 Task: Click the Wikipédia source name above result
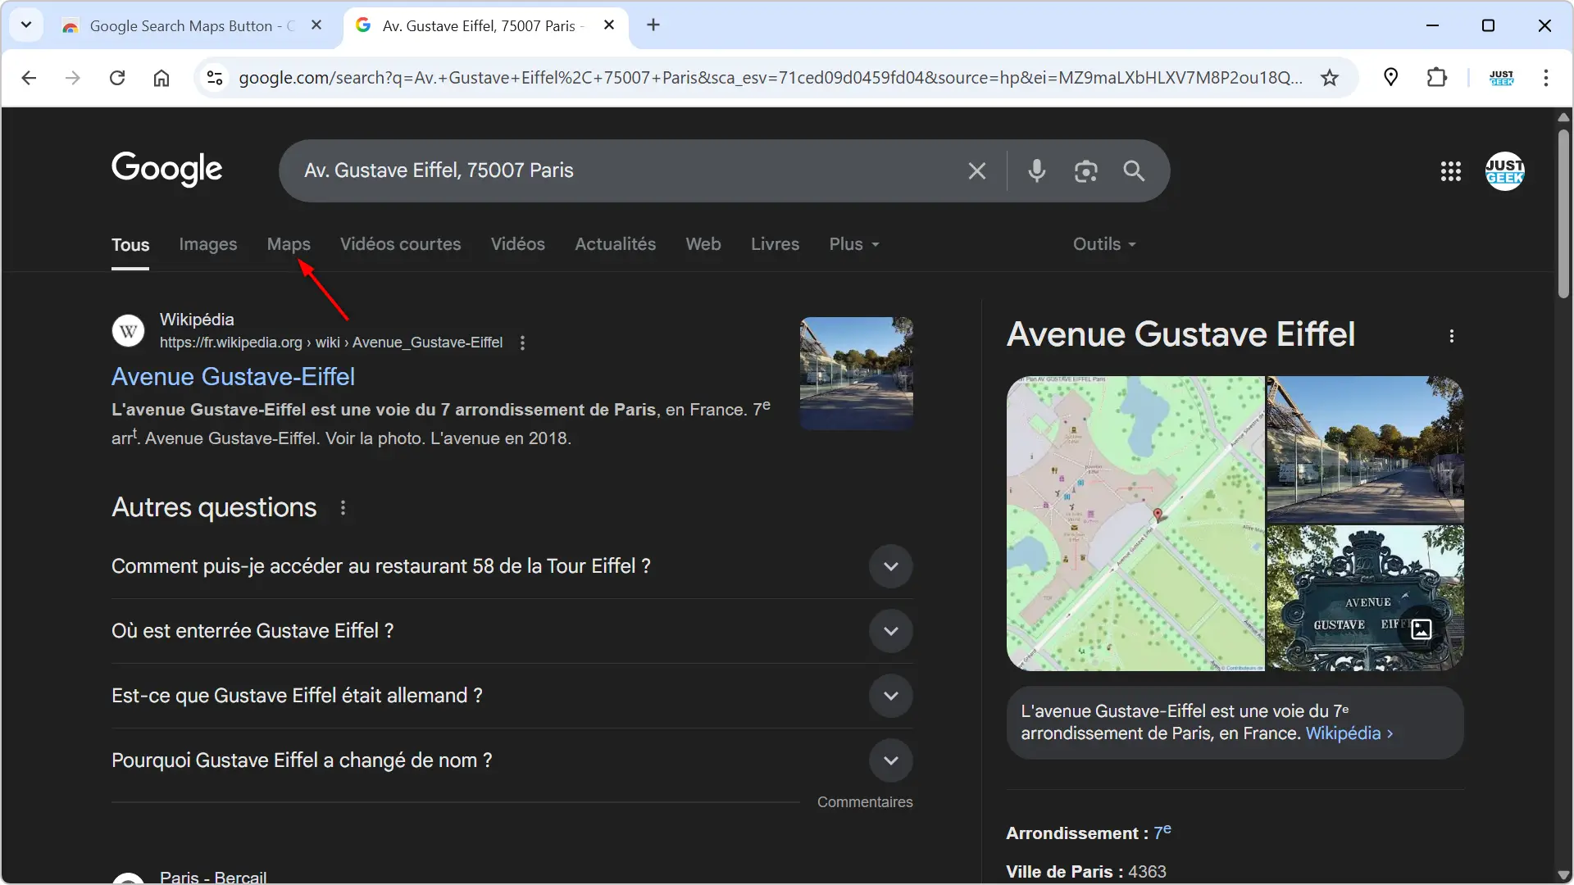point(197,320)
